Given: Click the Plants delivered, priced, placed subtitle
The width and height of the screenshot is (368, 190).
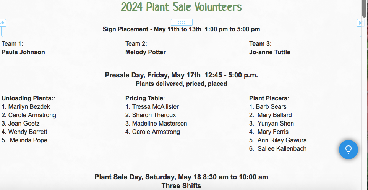Looking at the screenshot, I should click(181, 84).
